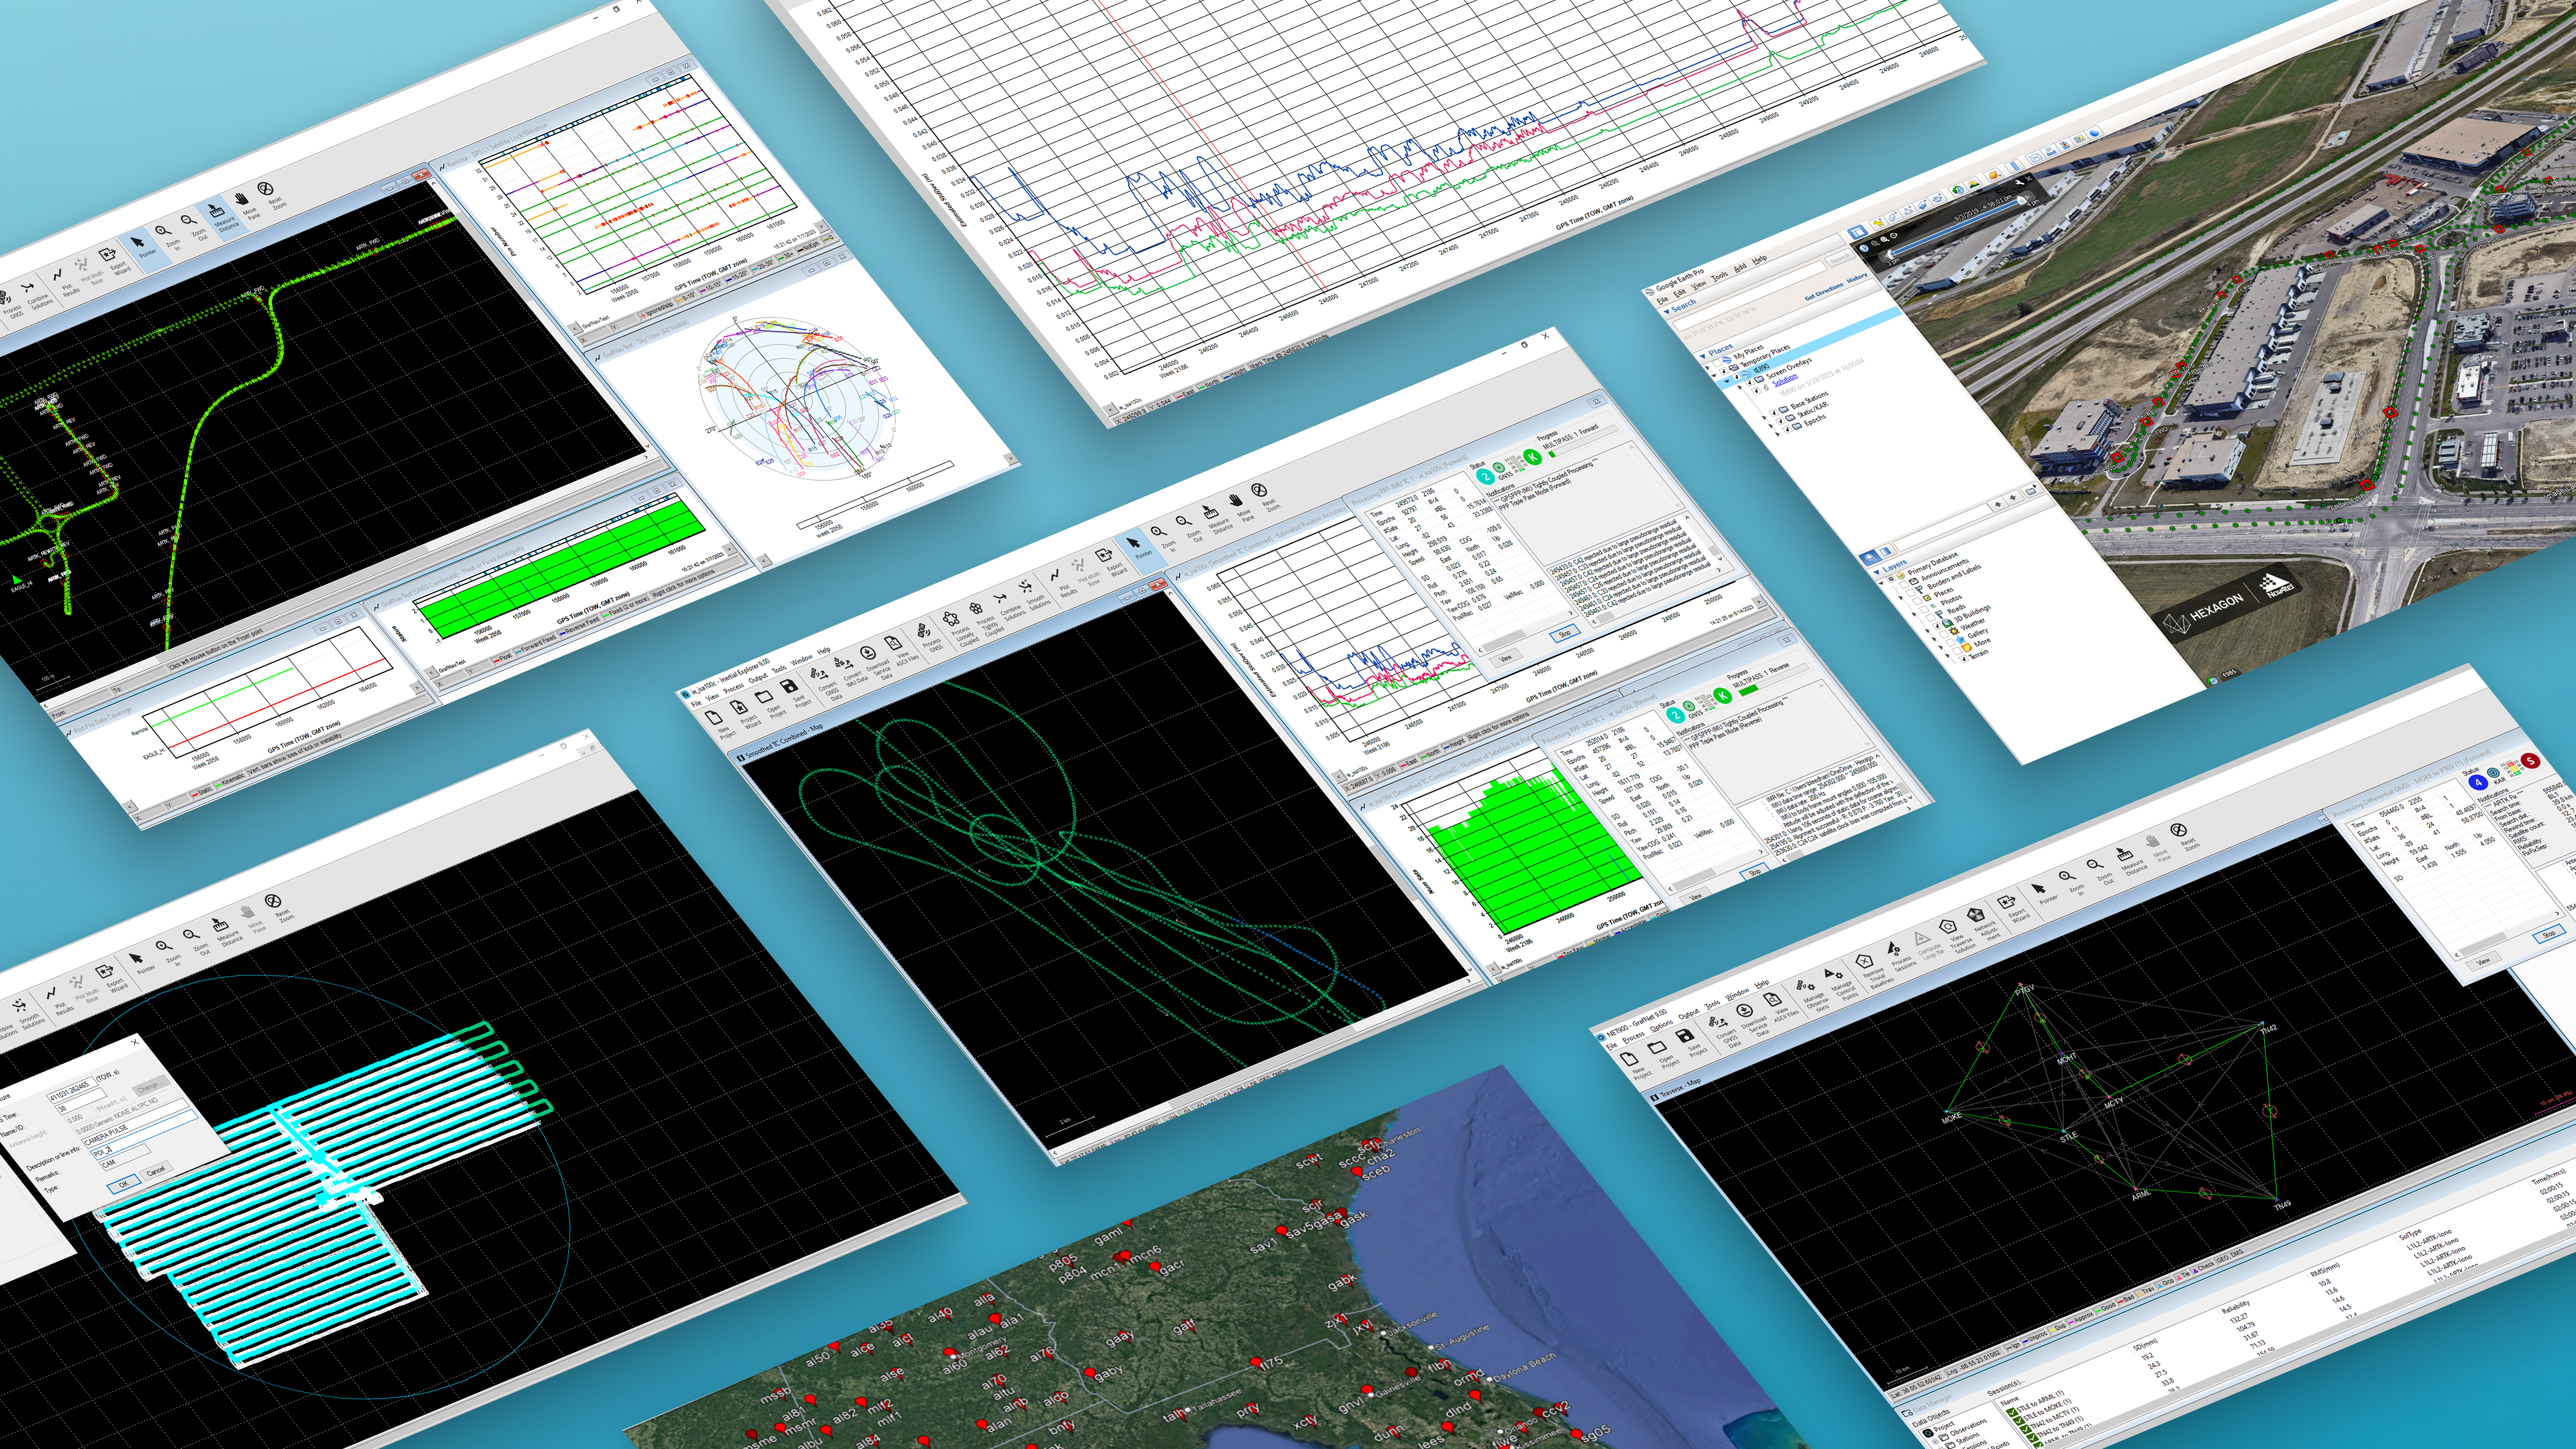2576x1449 pixels.
Task: Select the Zoom In tool
Action: [1156, 532]
